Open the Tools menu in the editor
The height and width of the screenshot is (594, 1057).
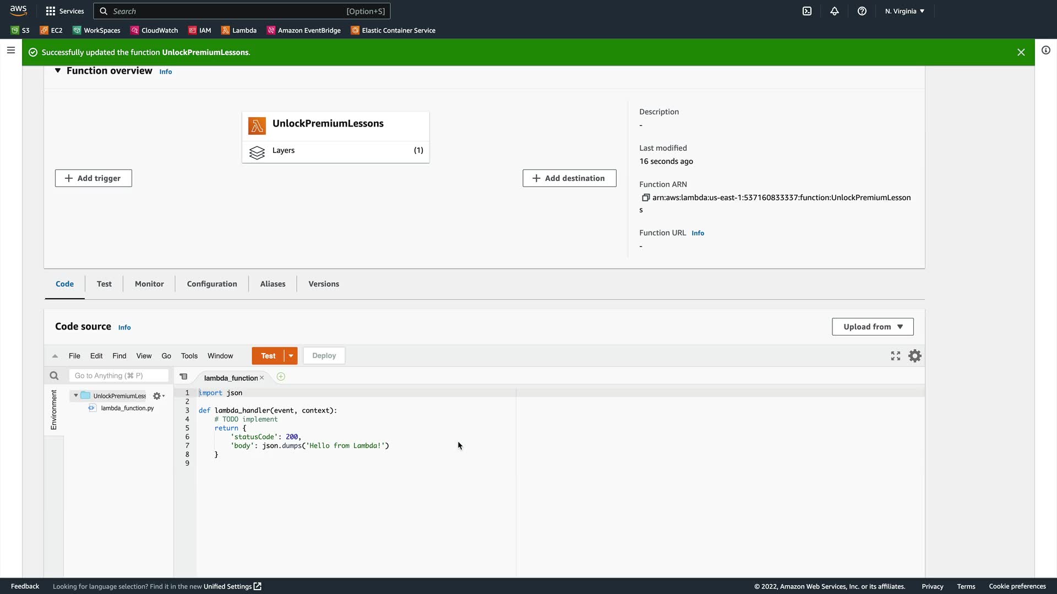point(189,356)
